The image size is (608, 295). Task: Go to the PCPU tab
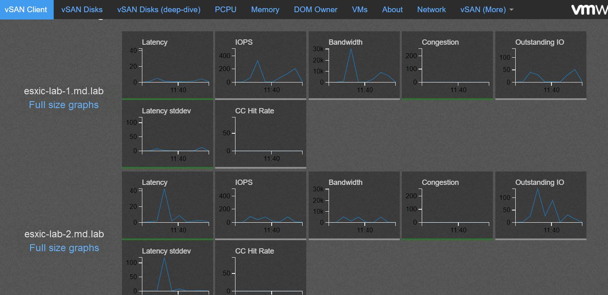pyautogui.click(x=226, y=9)
